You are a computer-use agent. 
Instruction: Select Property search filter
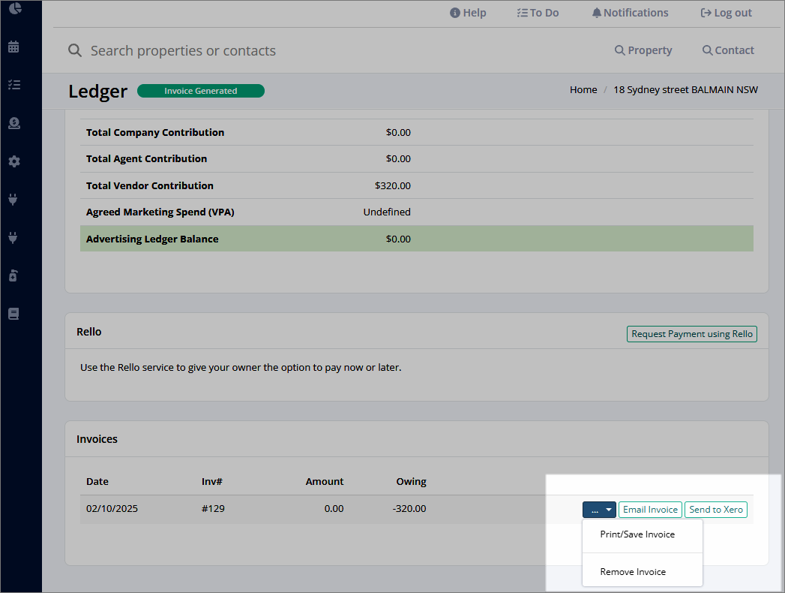click(643, 50)
